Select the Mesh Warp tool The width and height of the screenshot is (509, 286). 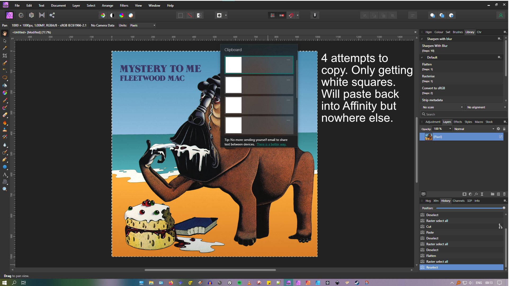point(5,182)
